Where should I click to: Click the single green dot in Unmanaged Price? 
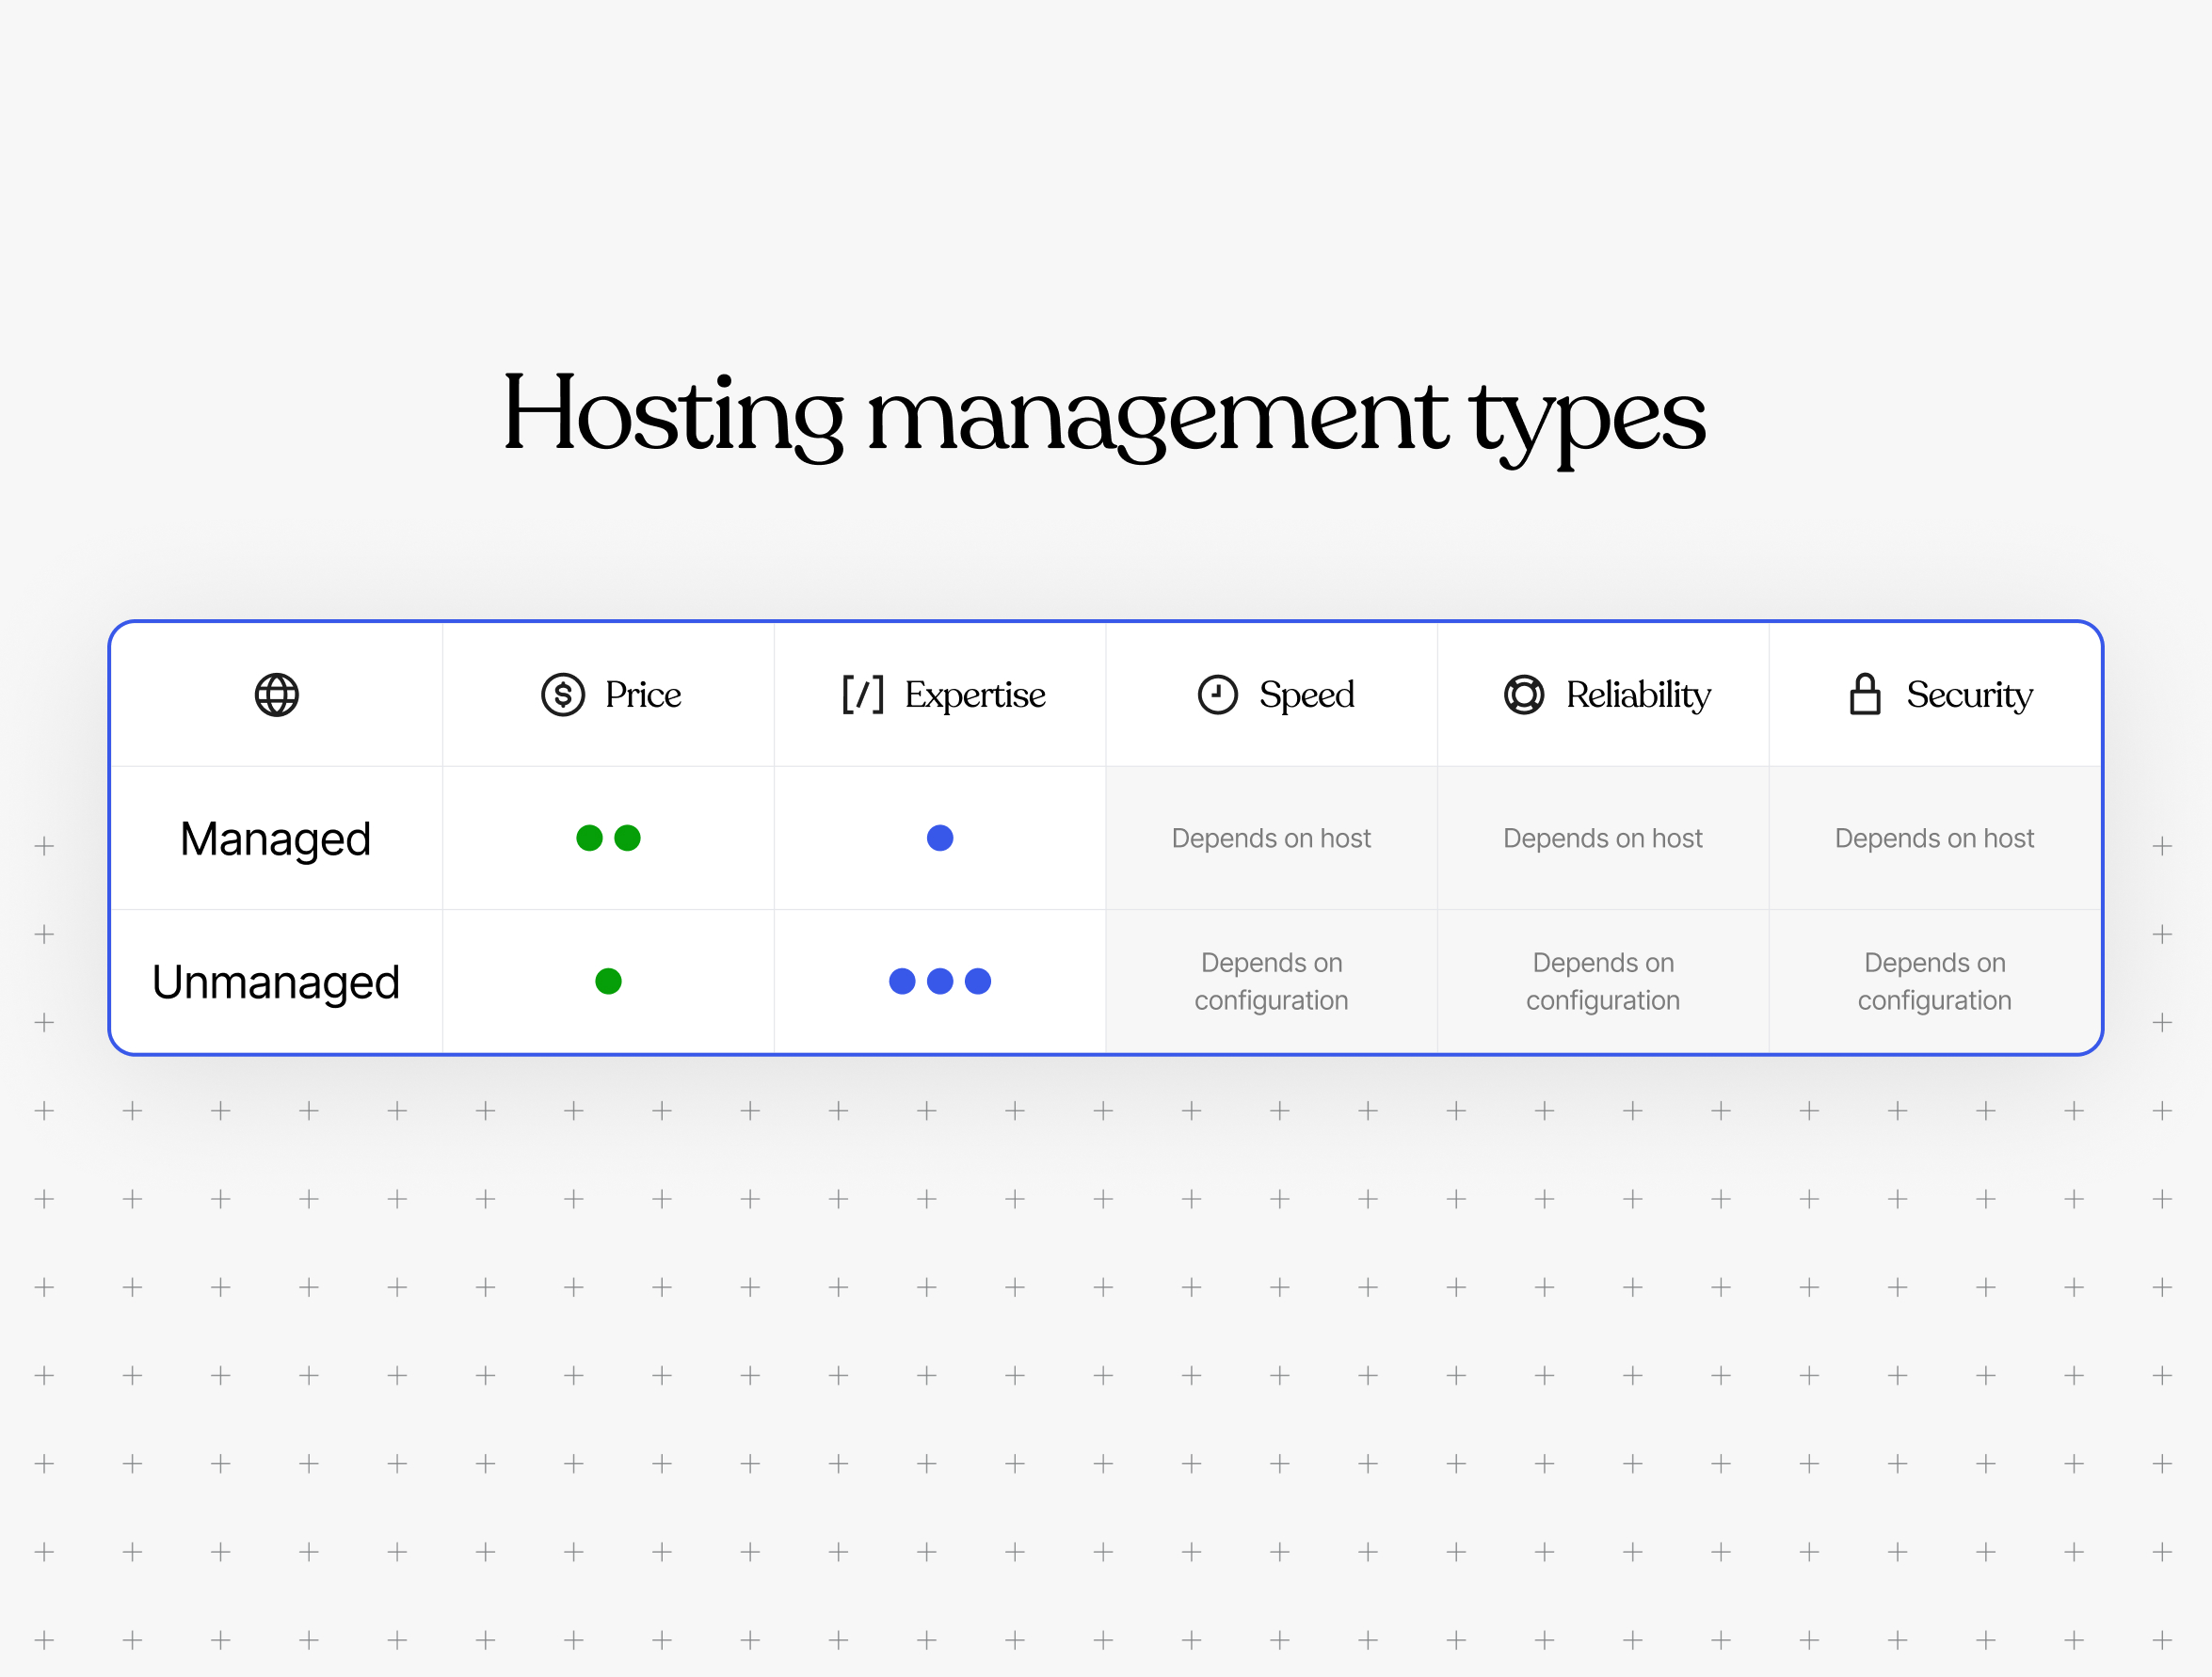coord(608,981)
